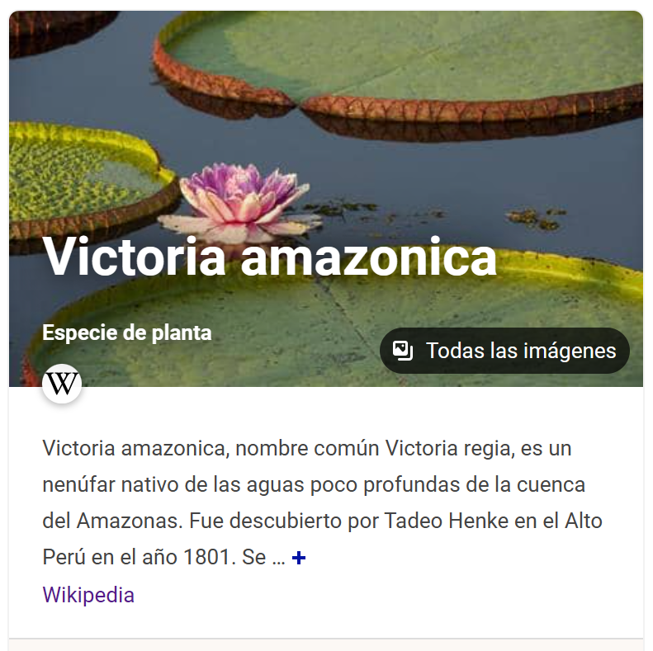Click the image gallery icon in button
This screenshot has height=651, width=653.
pyautogui.click(x=403, y=351)
